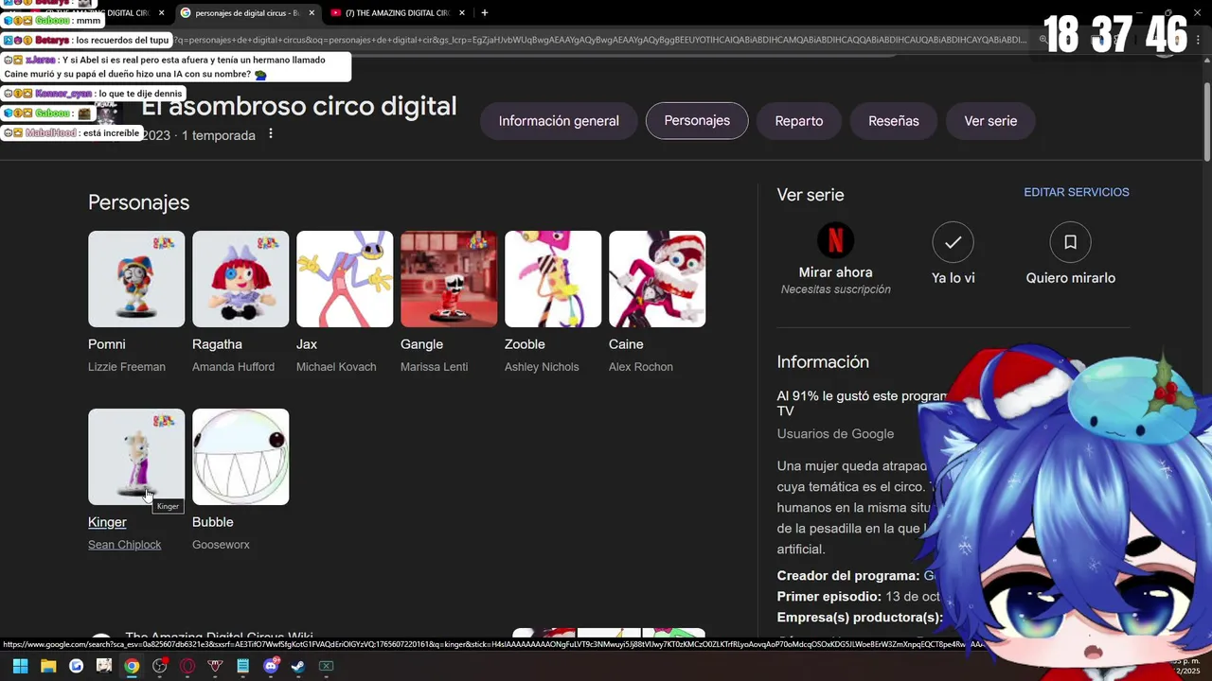Open the Windows Start menu
The image size is (1212, 681).
tap(21, 666)
